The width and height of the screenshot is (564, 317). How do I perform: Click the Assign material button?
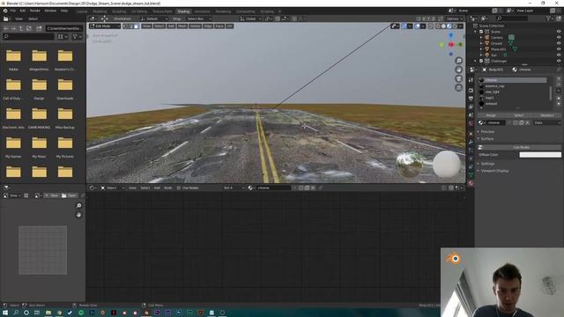click(x=491, y=115)
